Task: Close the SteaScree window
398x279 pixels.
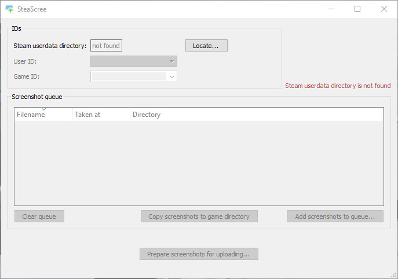Action: point(384,9)
